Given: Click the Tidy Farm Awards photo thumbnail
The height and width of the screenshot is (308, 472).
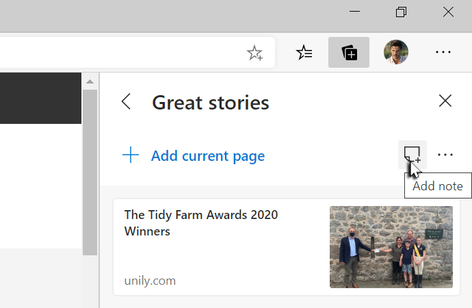Looking at the screenshot, I should click(391, 246).
